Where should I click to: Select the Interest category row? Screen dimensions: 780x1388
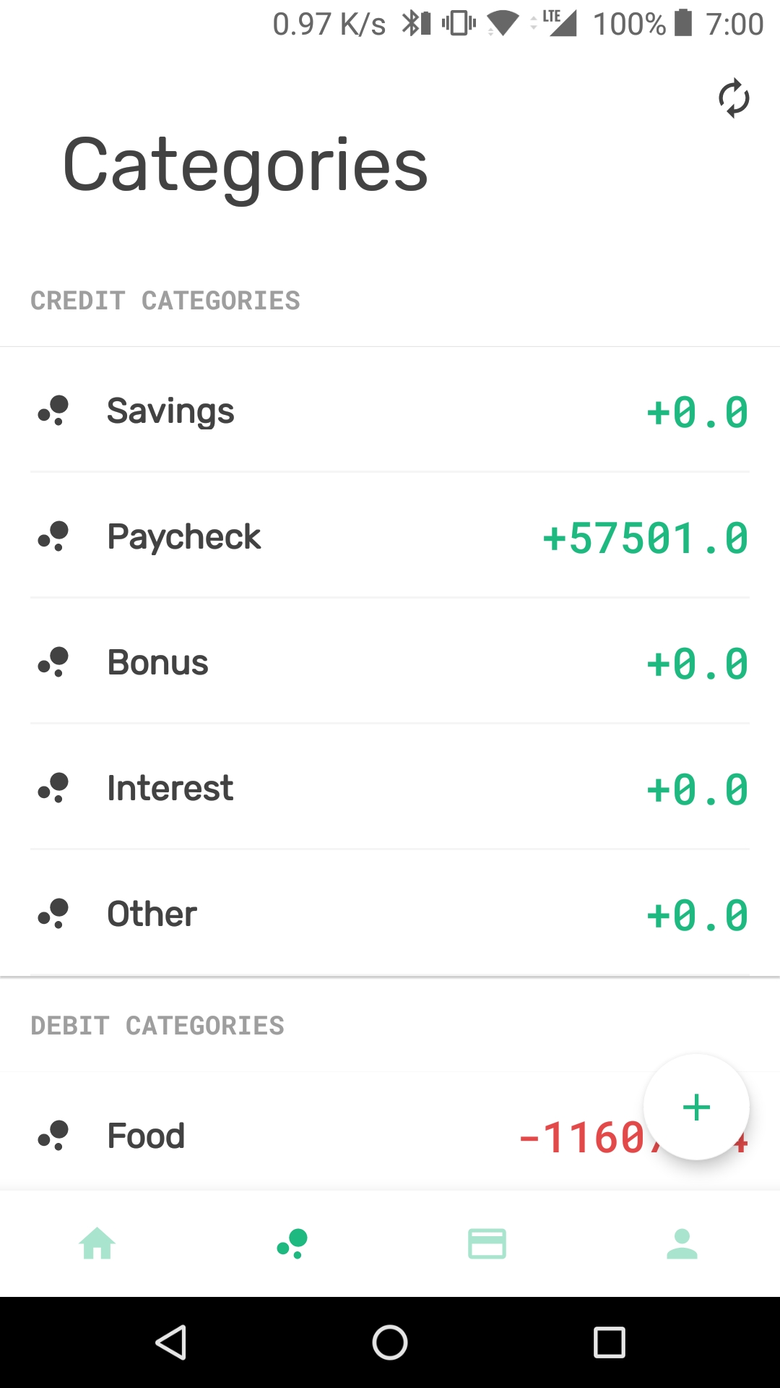(x=170, y=788)
